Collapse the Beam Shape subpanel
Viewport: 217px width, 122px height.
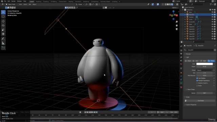tap(191, 89)
